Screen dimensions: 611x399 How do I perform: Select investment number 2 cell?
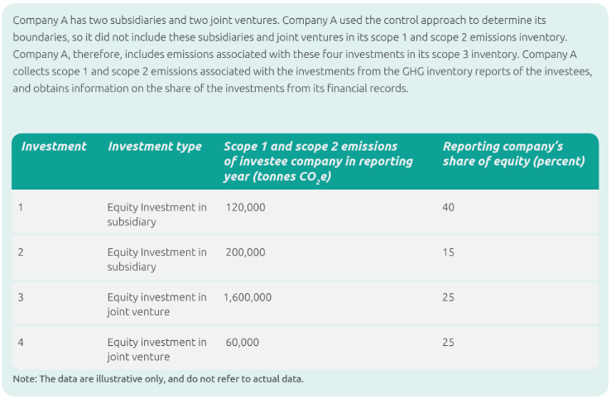click(x=21, y=252)
